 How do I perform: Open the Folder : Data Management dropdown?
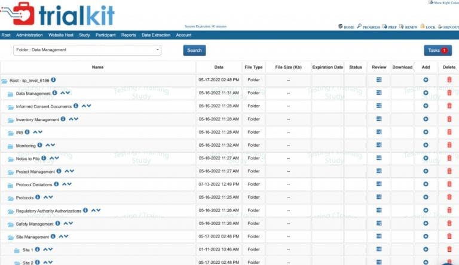(x=87, y=50)
